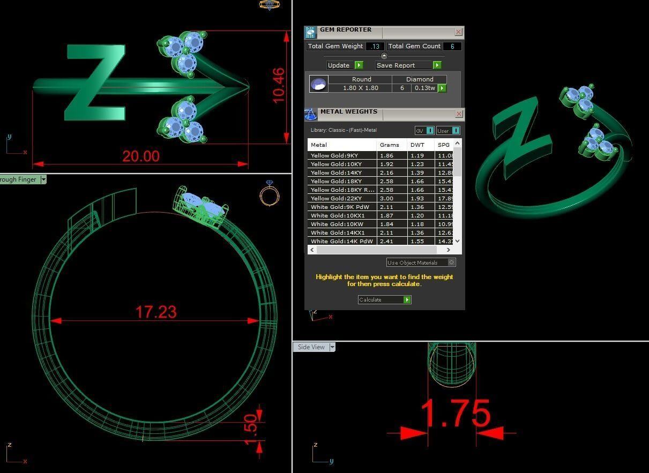Toggle the User library switch
This screenshot has height=473, width=649.
[x=447, y=131]
